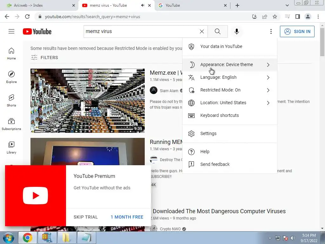This screenshot has height=244, width=325.
Task: Open the folder icon on the taskbar
Action: pyautogui.click(x=67, y=238)
